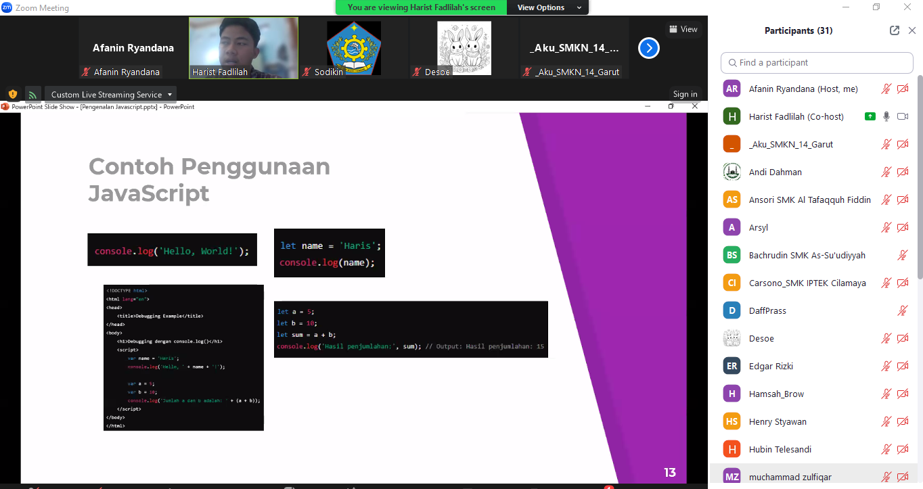
Task: Click the Find a participant search field
Action: [817, 62]
